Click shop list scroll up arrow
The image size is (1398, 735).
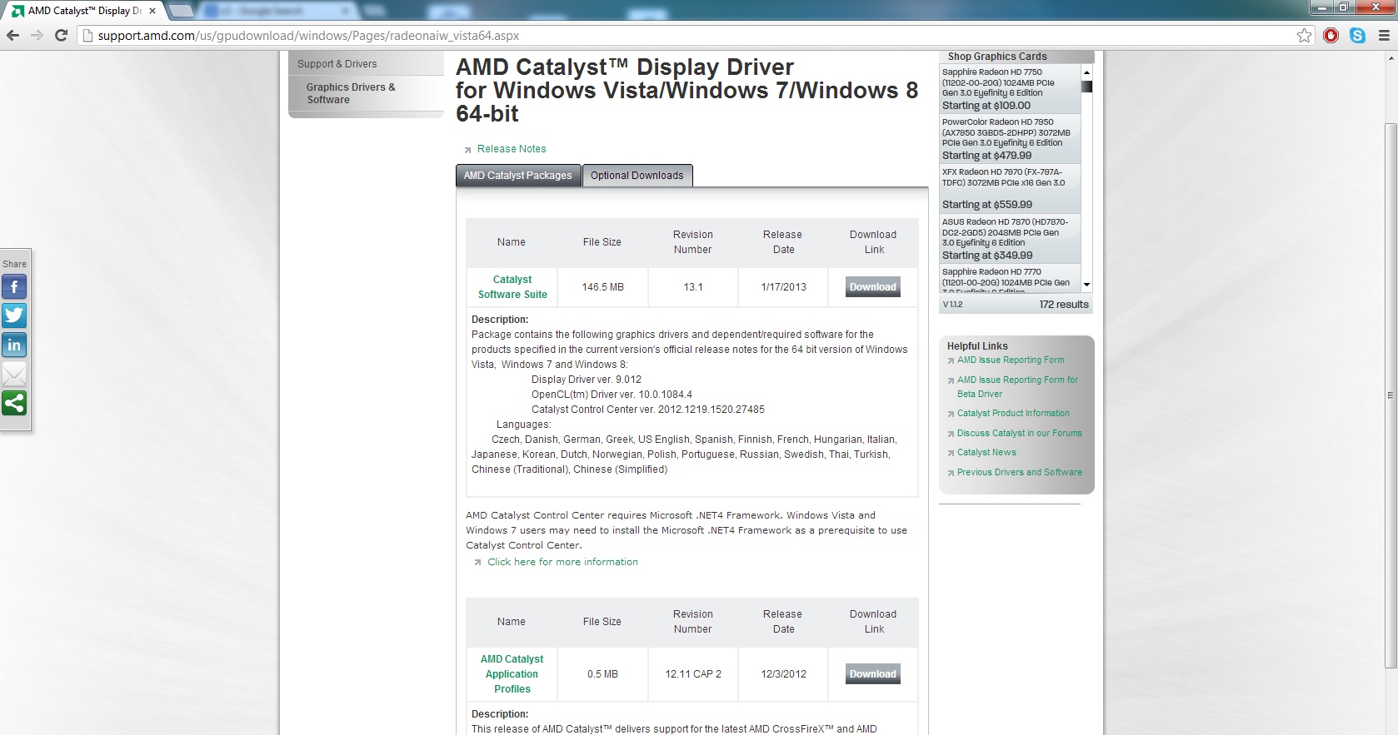(1086, 72)
